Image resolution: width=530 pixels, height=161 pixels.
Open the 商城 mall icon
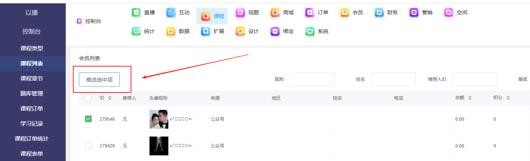point(275,12)
